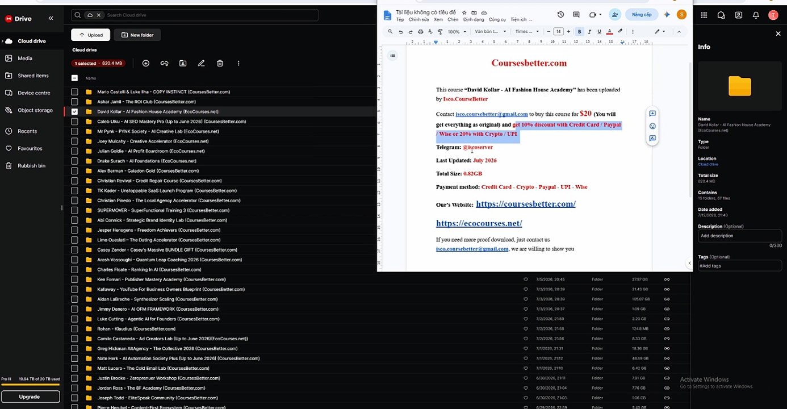Image resolution: width=787 pixels, height=409 pixels.
Task: Check Ashar Jamil ROI Club folder
Action: tap(74, 102)
